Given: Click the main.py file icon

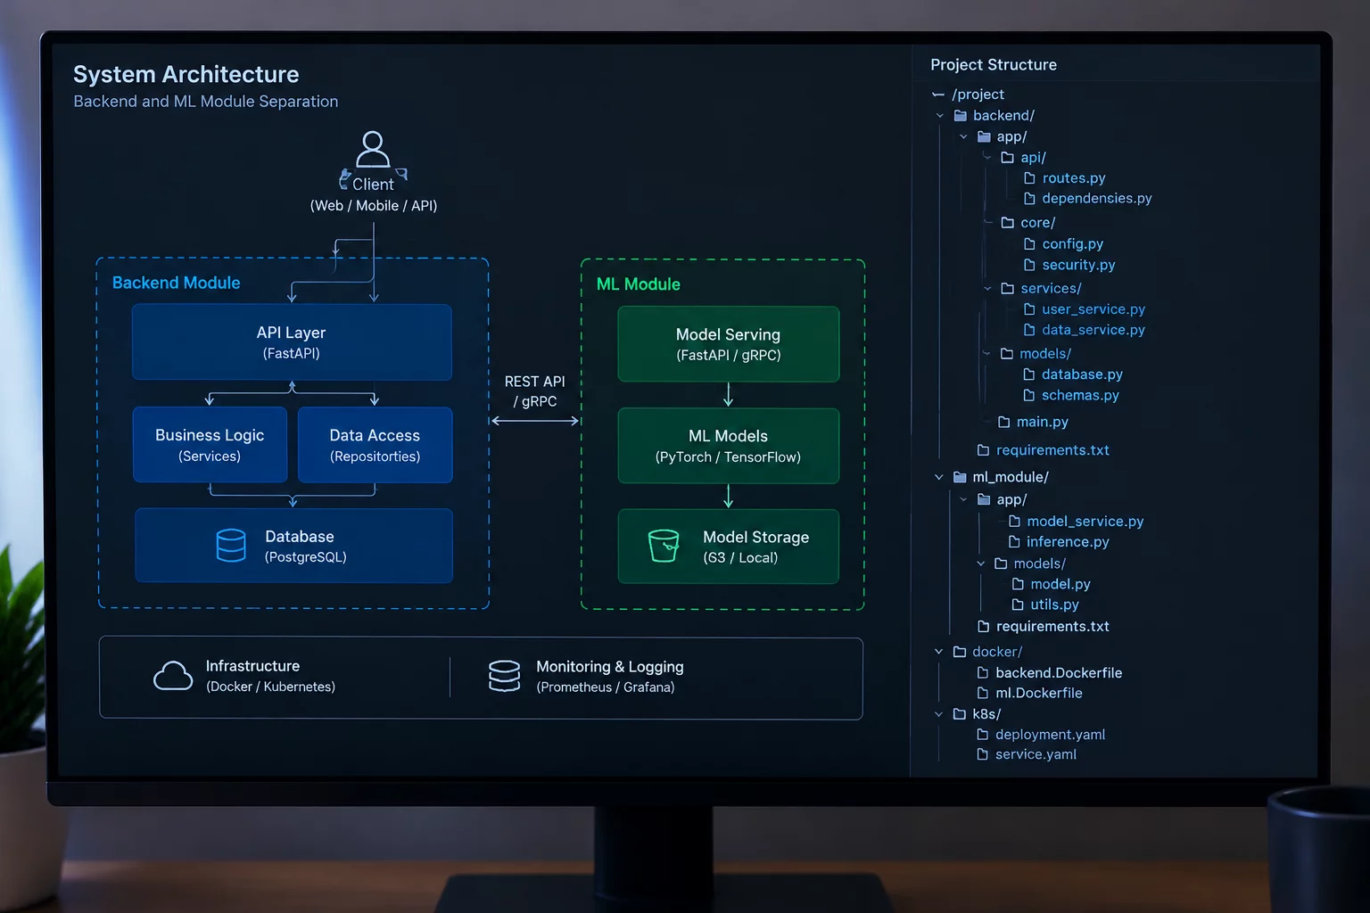Looking at the screenshot, I should click(1004, 422).
